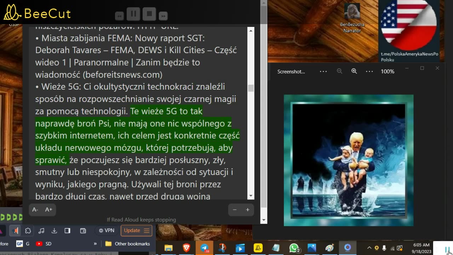The height and width of the screenshot is (255, 453).
Task: Expand the hidden bookmarks chevron
Action: [95, 244]
